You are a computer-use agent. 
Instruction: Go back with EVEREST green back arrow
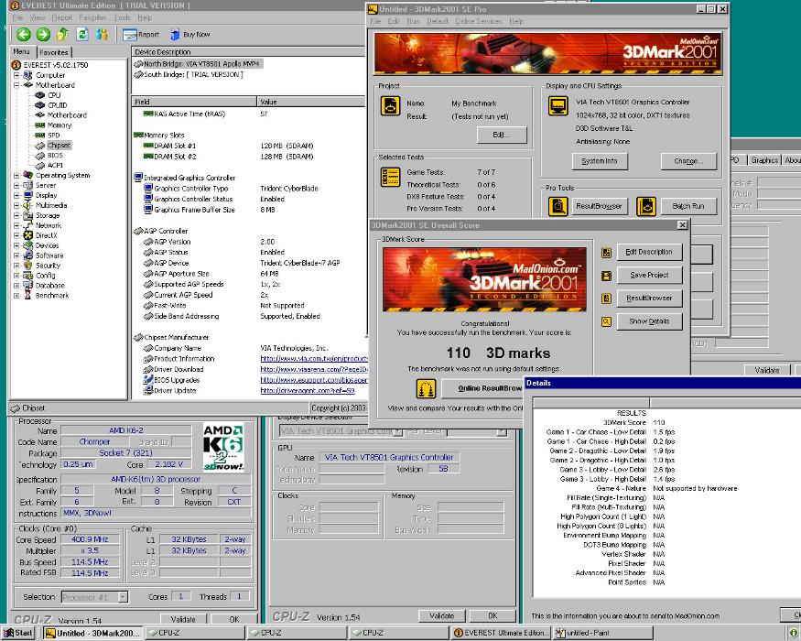coord(24,34)
